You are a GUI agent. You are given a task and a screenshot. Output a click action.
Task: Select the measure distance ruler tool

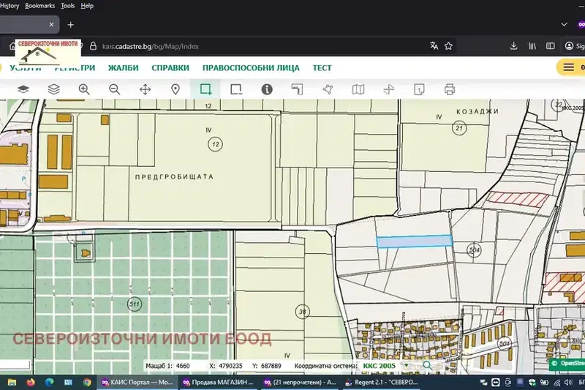point(297,89)
